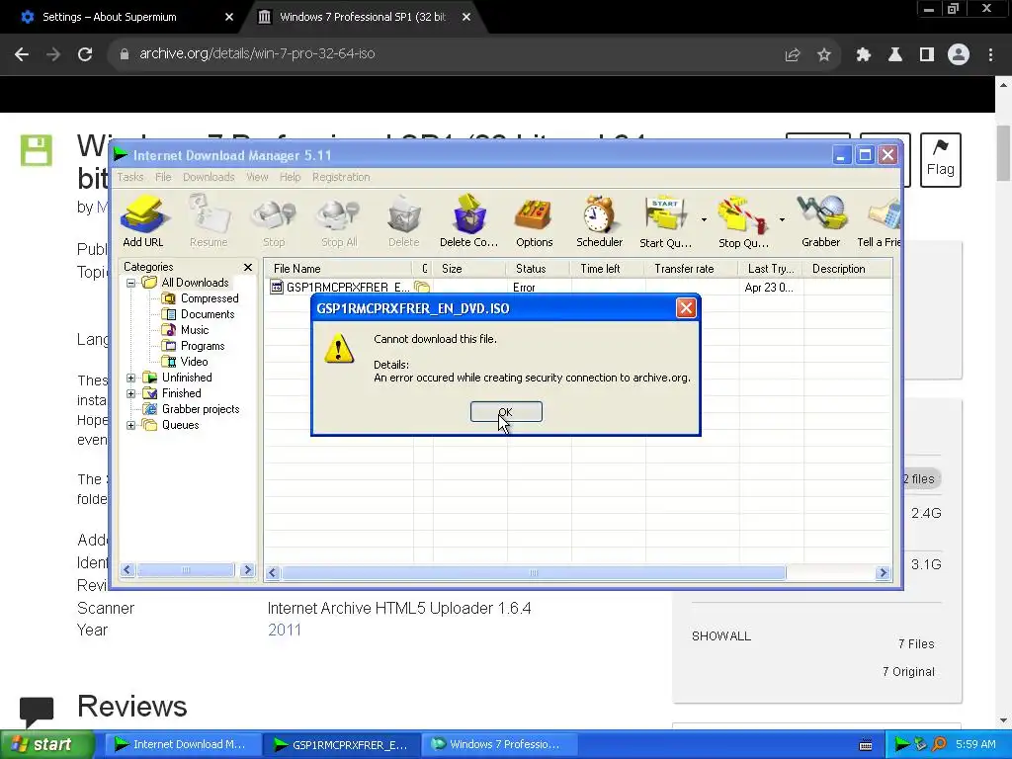Click categories panel scrollbar right arrow

pyautogui.click(x=247, y=570)
